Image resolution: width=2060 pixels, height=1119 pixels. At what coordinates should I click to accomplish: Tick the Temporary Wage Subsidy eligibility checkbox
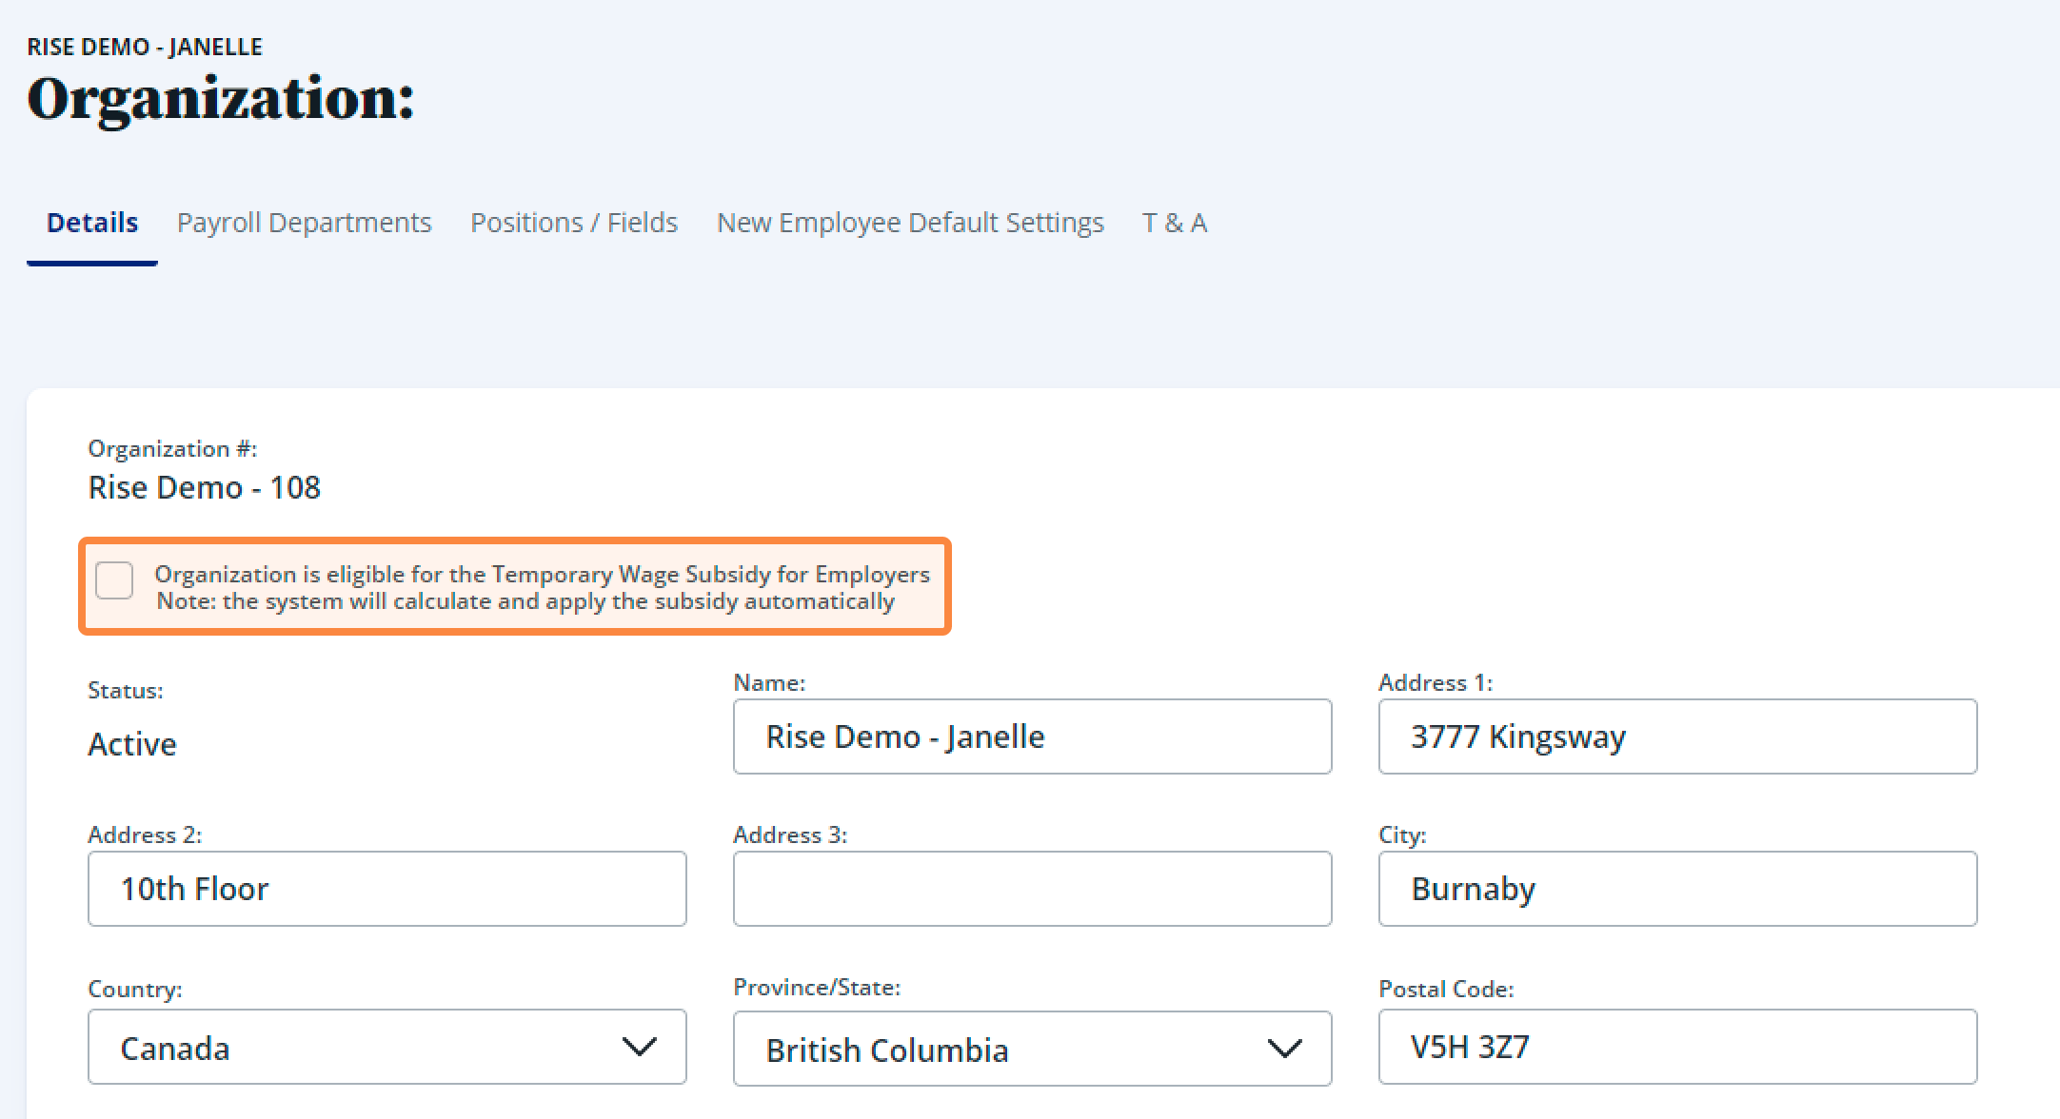click(x=114, y=579)
